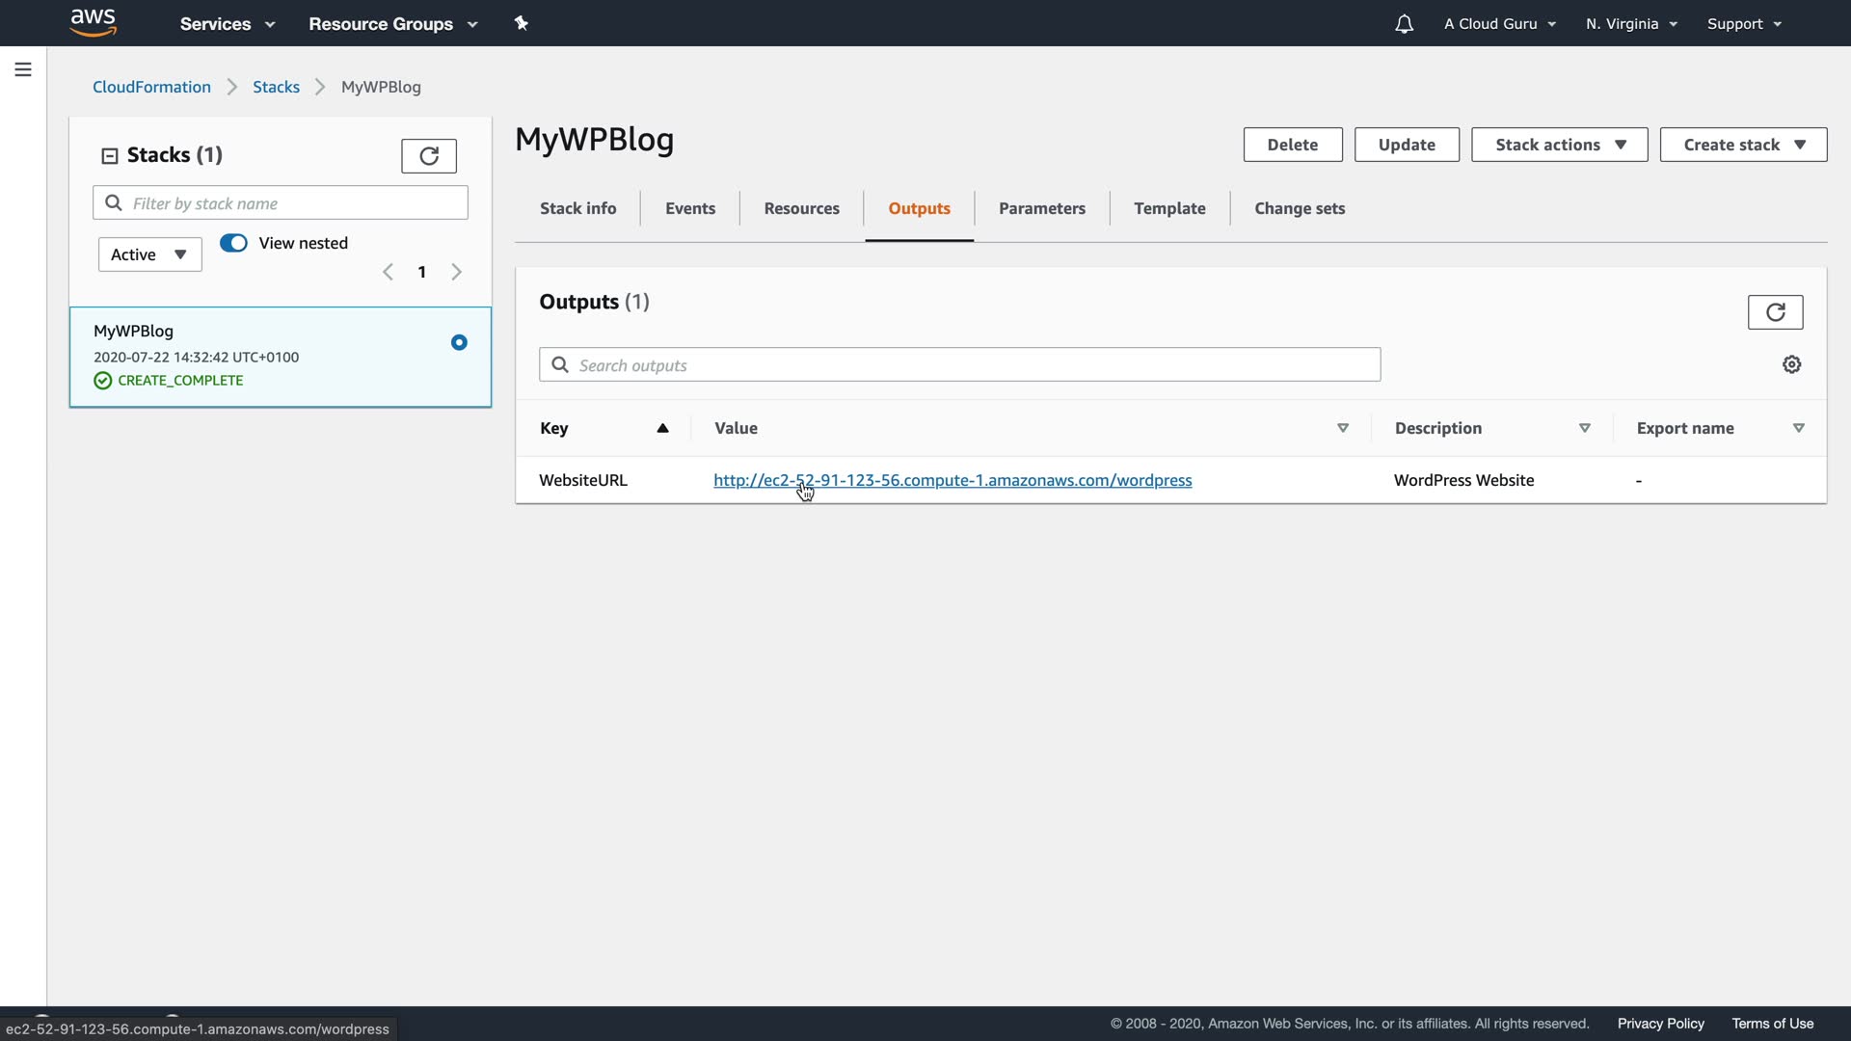Image resolution: width=1851 pixels, height=1041 pixels.
Task: Open the Template tab
Action: (x=1169, y=208)
